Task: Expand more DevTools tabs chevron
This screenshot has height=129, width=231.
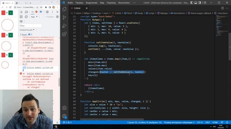Action: click(x=32, y=12)
